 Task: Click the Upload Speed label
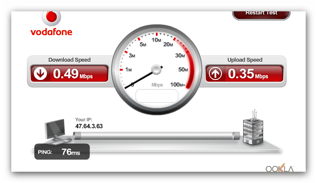click(245, 60)
